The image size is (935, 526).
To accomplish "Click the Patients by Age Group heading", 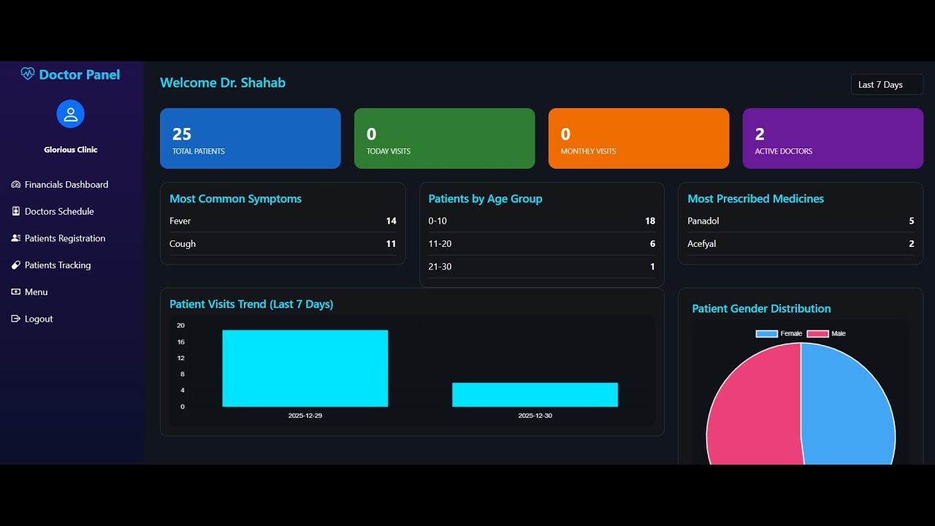I will [x=485, y=199].
